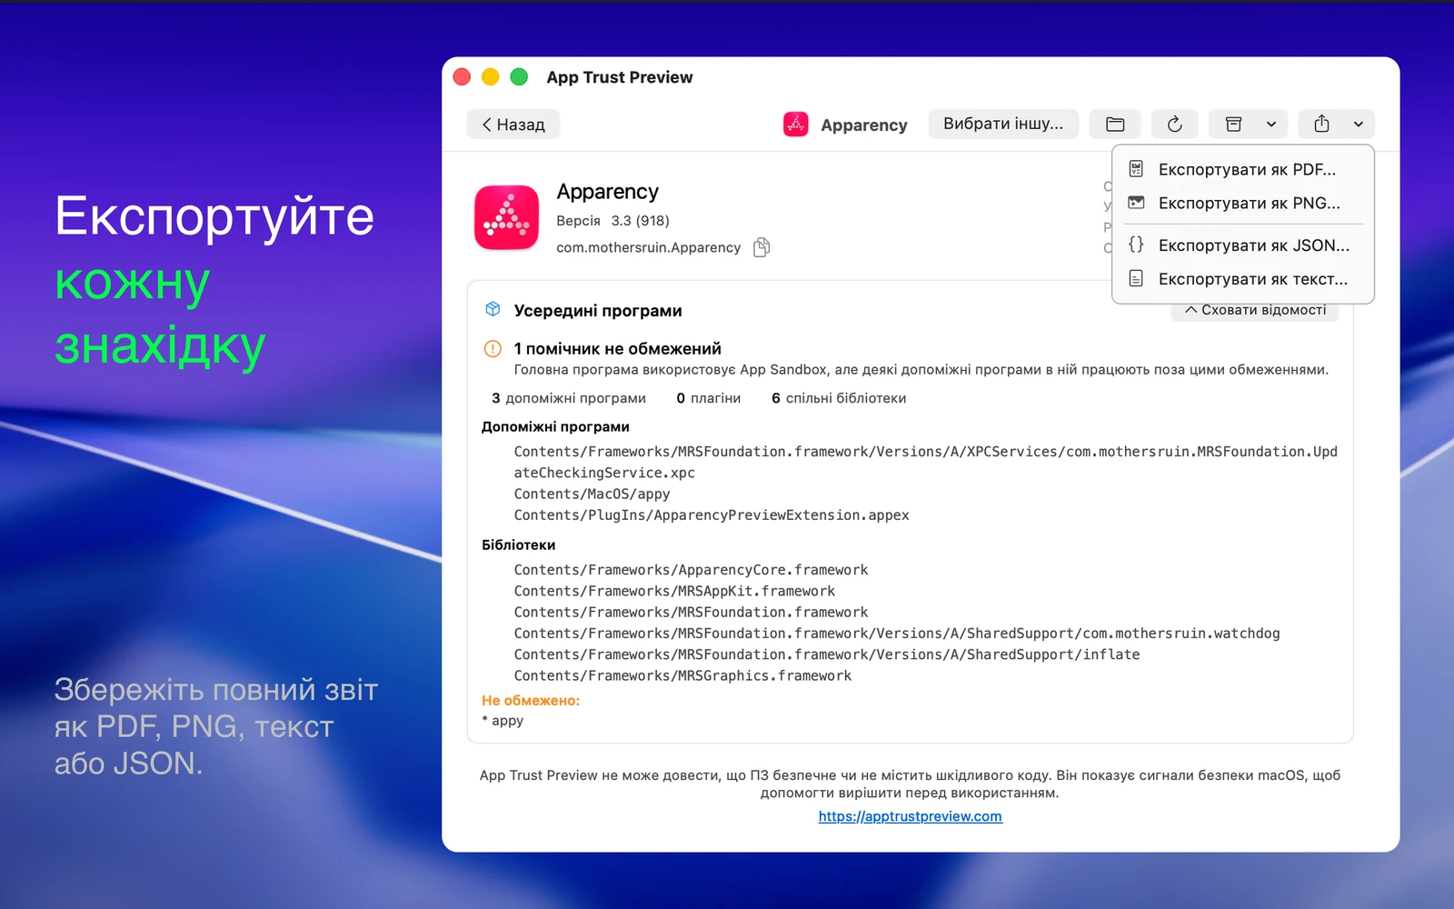Select Експортувати як PDF... menu item
The image size is (1454, 909).
pyautogui.click(x=1243, y=169)
